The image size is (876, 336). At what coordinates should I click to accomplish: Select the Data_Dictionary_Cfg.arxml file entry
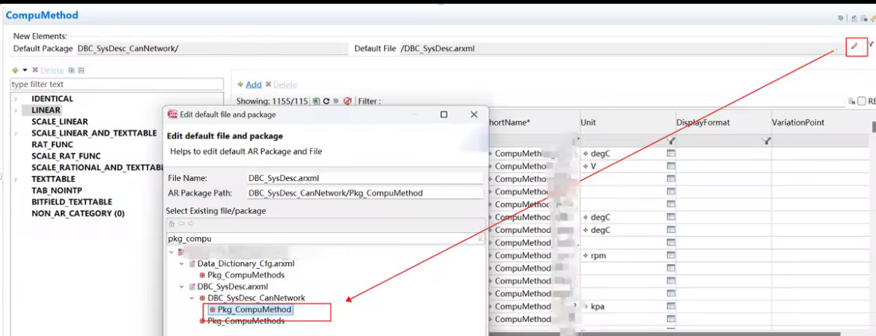coord(246,263)
